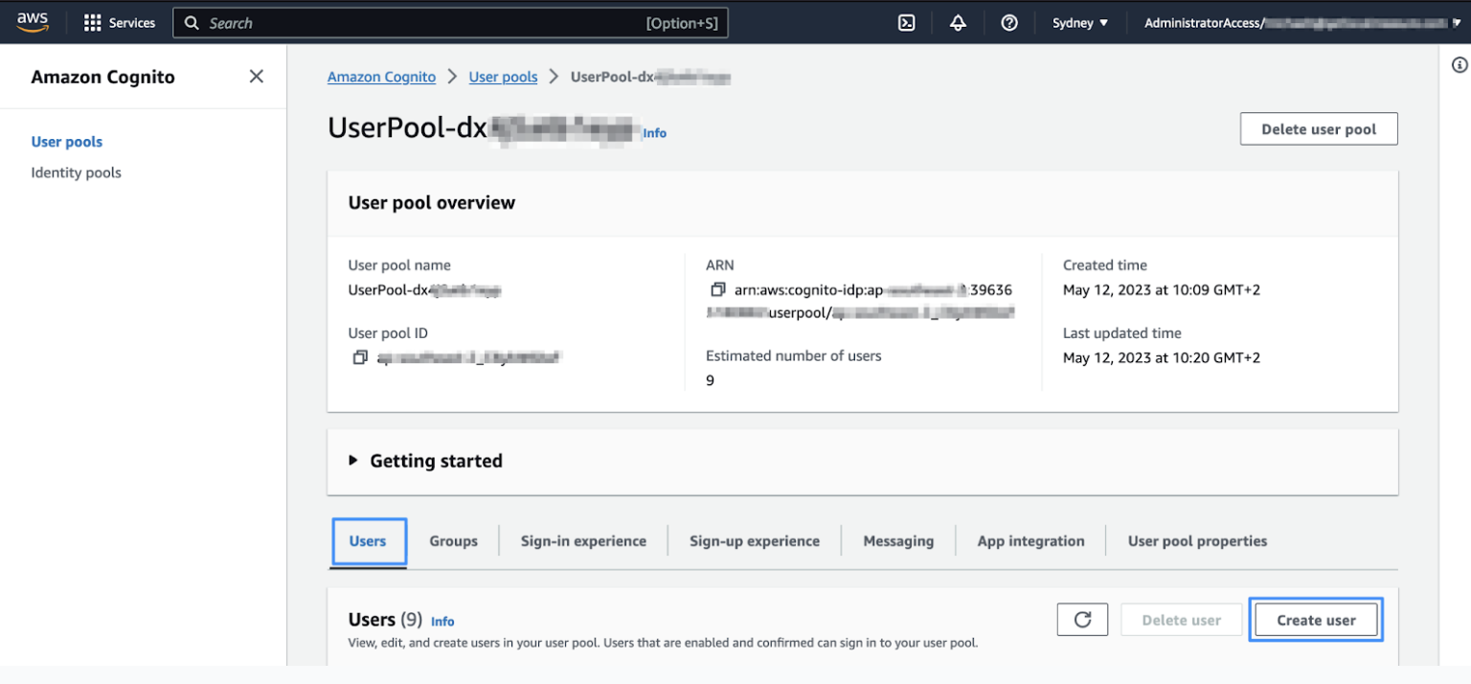Viewport: 1471px width, 684px height.
Task: Click the AWS logo home icon
Action: pyautogui.click(x=33, y=22)
